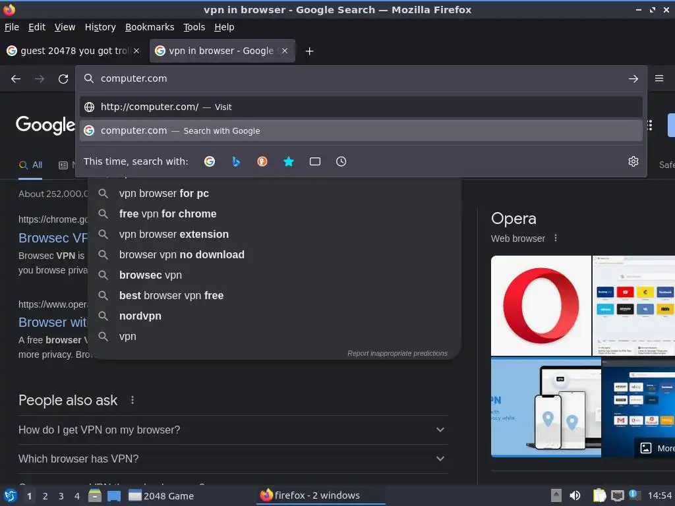675x506 pixels.
Task: Click the forward navigation arrow
Action: pos(40,79)
